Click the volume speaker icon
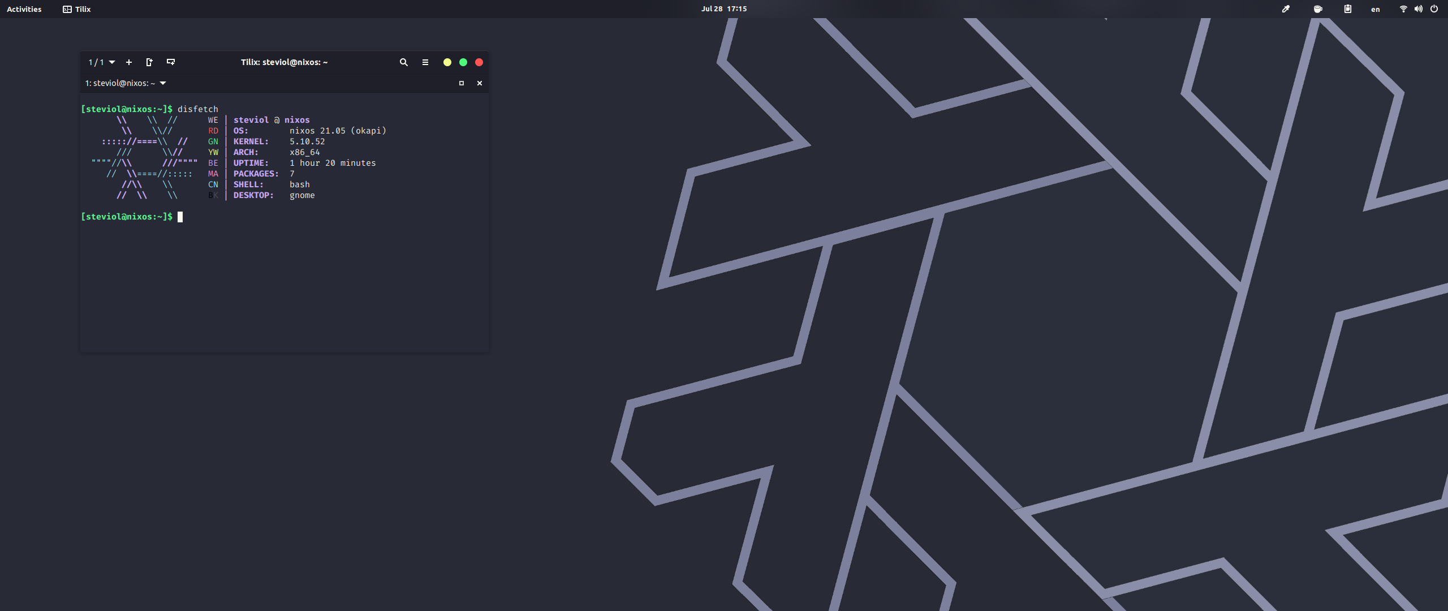The height and width of the screenshot is (611, 1448). pos(1419,9)
